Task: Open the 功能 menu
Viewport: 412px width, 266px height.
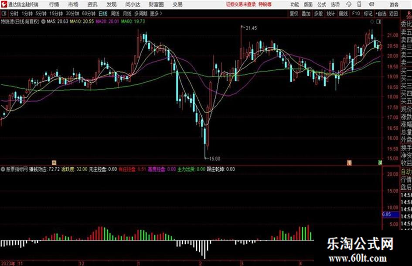Action: [x=295, y=4]
